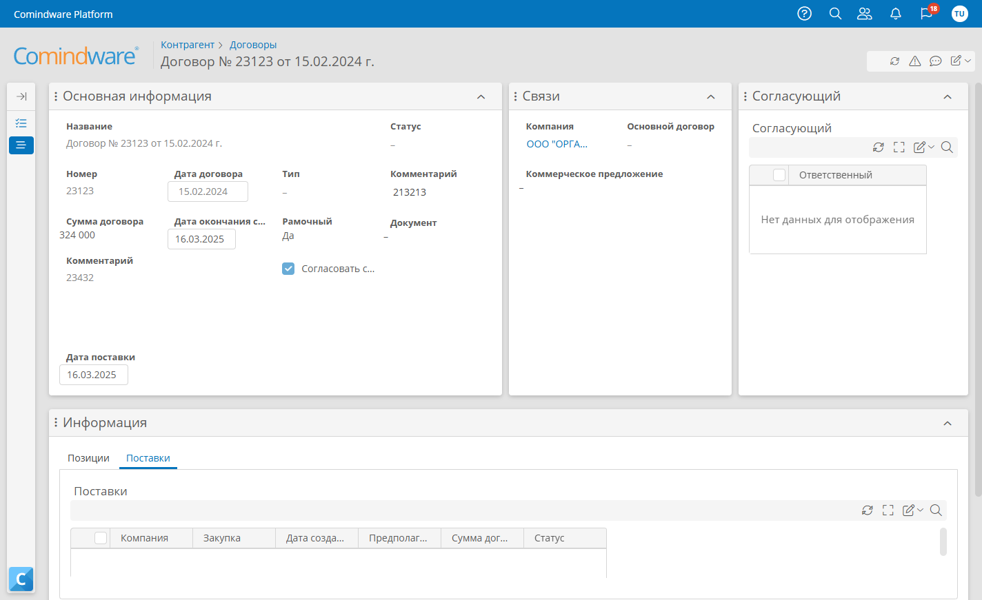This screenshot has height=600, width=982.
Task: Open edit dropdown arrow in Согласующий toolbar
Action: point(932,147)
